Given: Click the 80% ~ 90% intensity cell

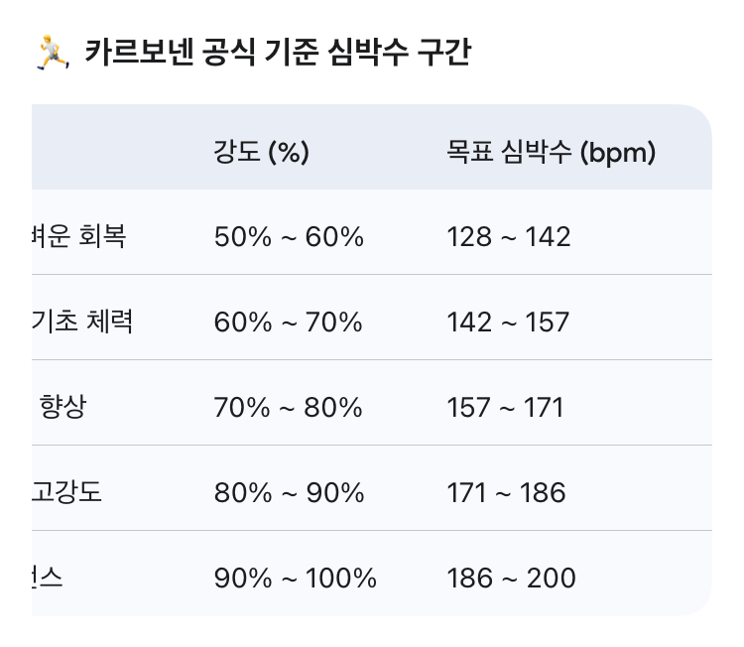Looking at the screenshot, I should (x=289, y=492).
